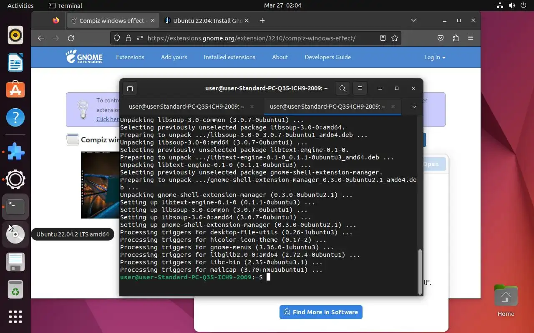Viewport: 534px width, 333px height.
Task: Open Terminal app menu in top bar
Action: click(x=65, y=5)
